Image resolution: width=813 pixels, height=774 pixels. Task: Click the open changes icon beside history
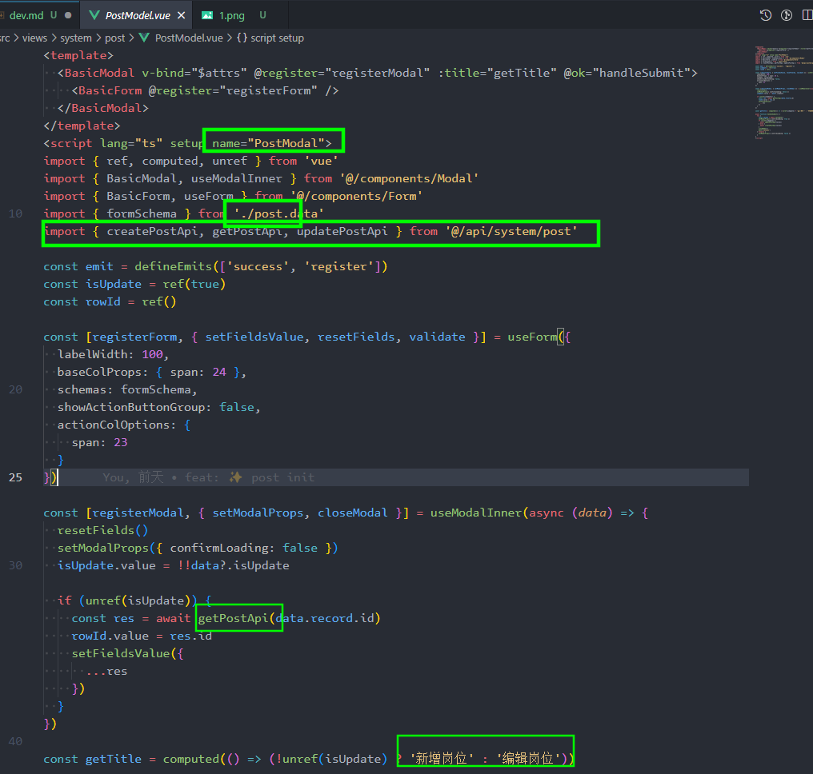(787, 15)
